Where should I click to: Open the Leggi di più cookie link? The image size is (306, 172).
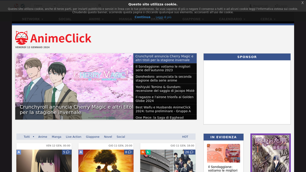coord(164,17)
